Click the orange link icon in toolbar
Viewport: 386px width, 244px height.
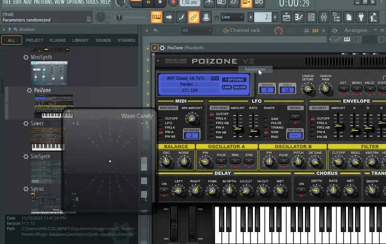click(194, 17)
